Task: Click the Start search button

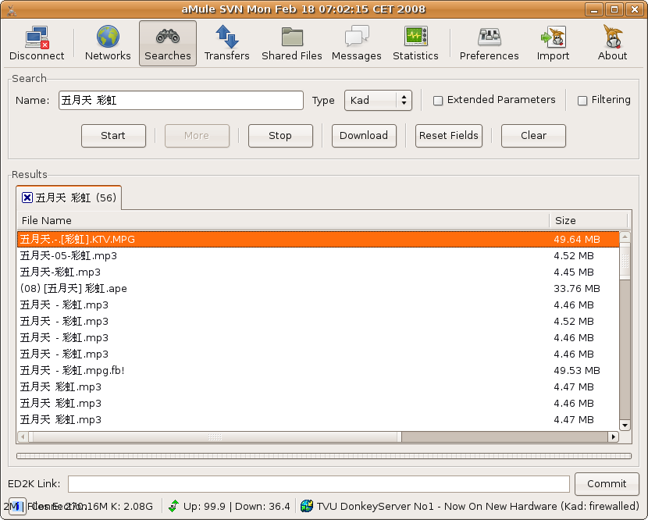Action: [114, 136]
